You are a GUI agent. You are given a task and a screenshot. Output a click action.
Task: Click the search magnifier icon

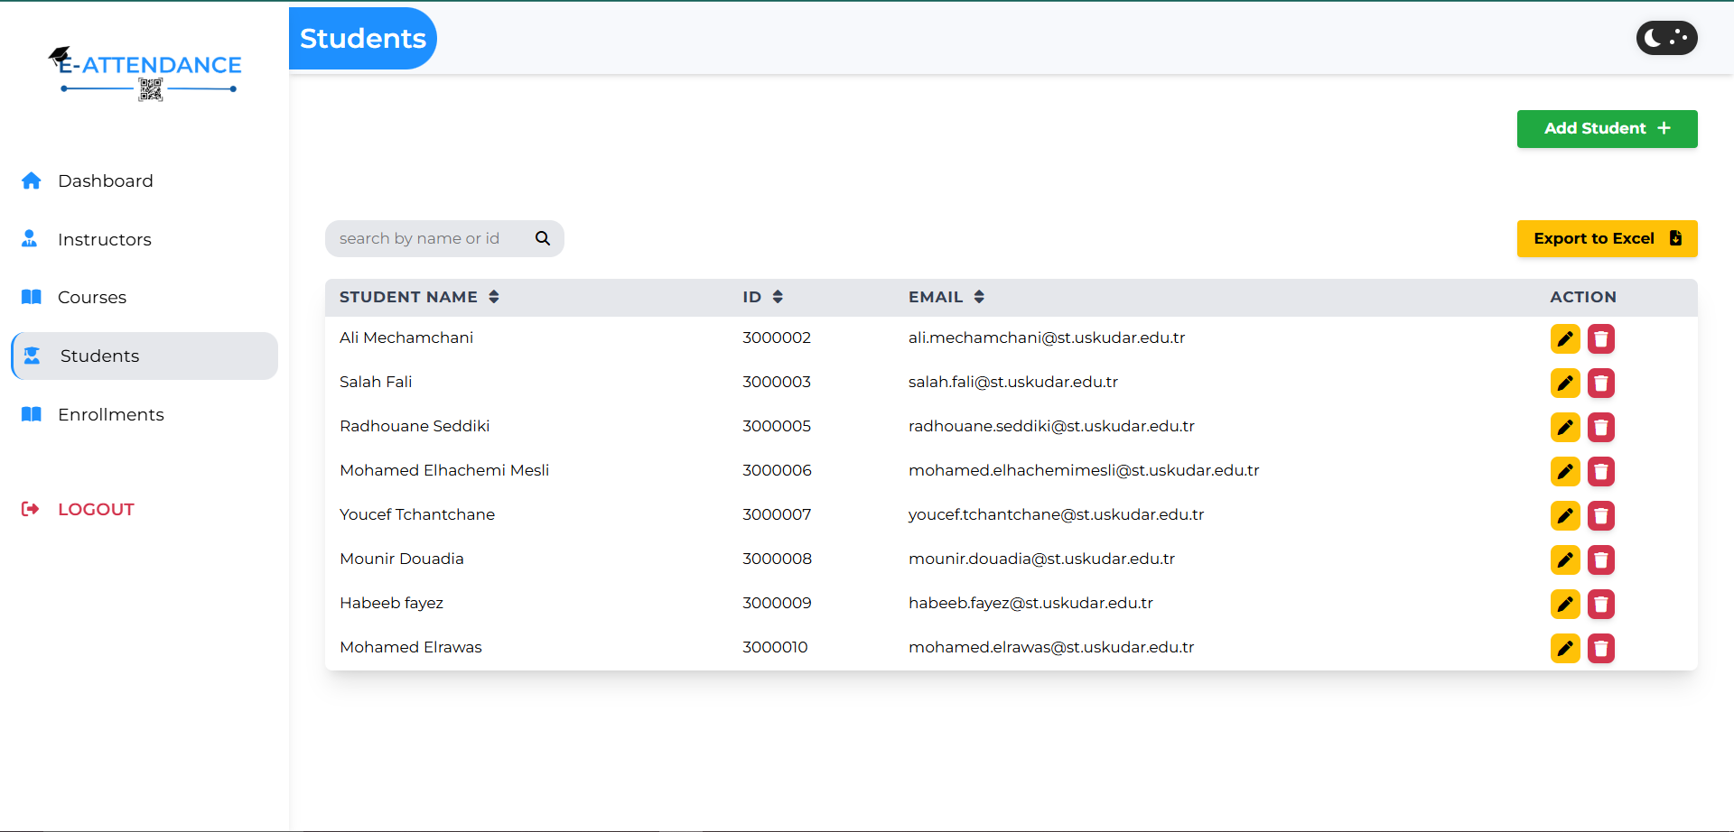click(x=542, y=238)
